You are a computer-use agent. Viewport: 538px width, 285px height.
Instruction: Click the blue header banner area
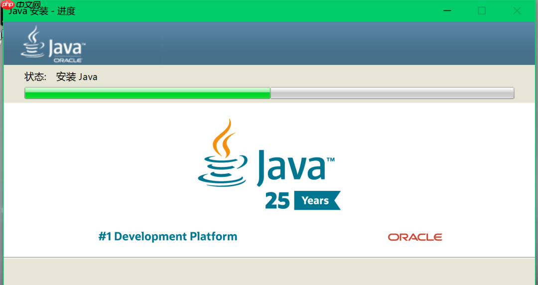[x=269, y=43]
